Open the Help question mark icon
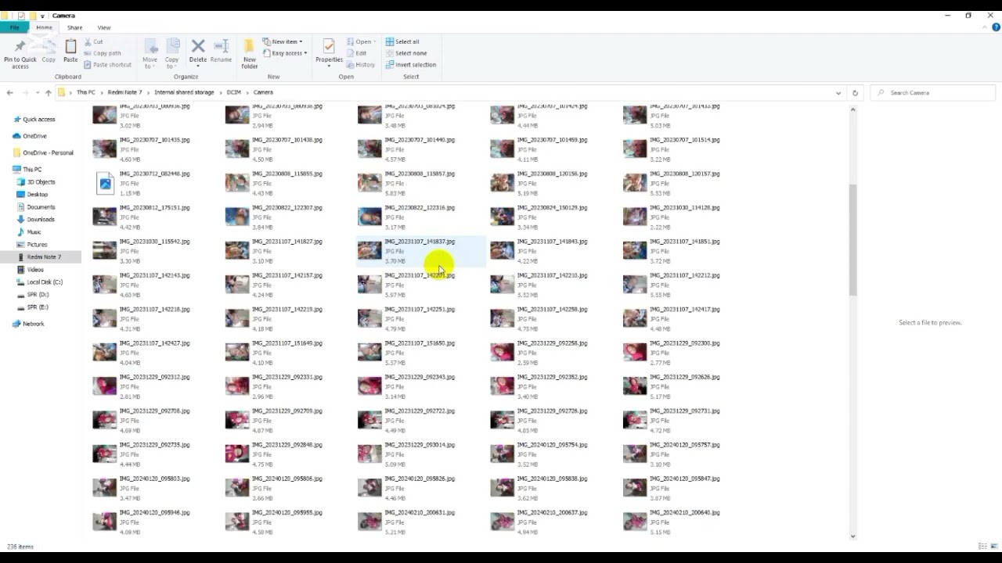The width and height of the screenshot is (1002, 563). [x=997, y=27]
